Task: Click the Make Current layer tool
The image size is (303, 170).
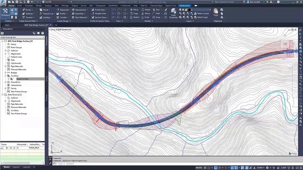Action: click(x=201, y=14)
